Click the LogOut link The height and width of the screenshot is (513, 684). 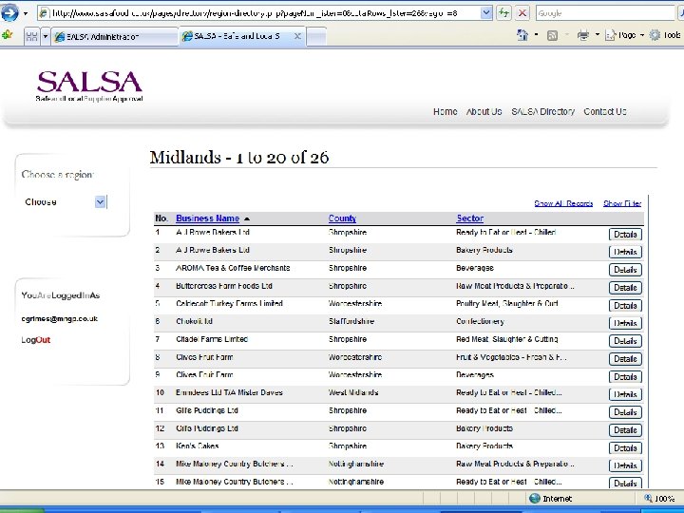coord(36,340)
